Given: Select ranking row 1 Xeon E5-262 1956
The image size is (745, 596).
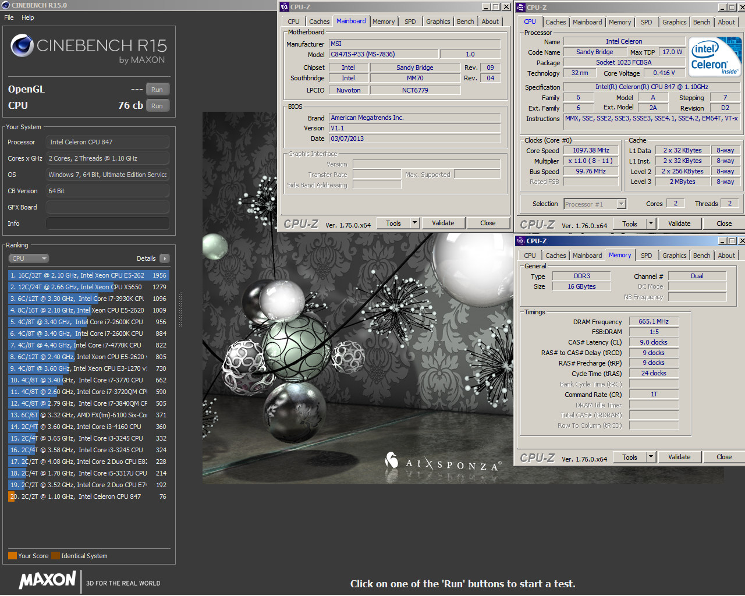Looking at the screenshot, I should click(x=88, y=275).
